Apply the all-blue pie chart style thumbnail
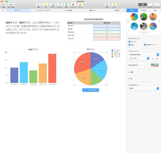 pos(134,26)
